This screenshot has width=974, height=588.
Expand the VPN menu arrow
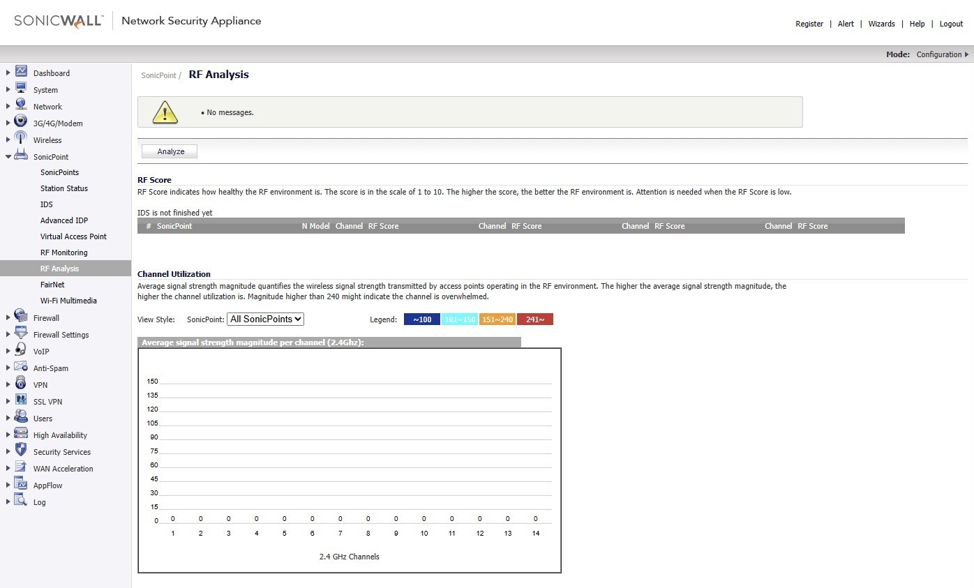pos(8,384)
